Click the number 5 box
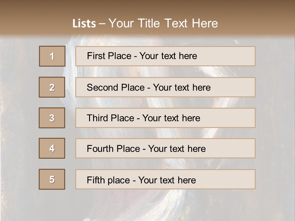295x221 pixels. 52,179
